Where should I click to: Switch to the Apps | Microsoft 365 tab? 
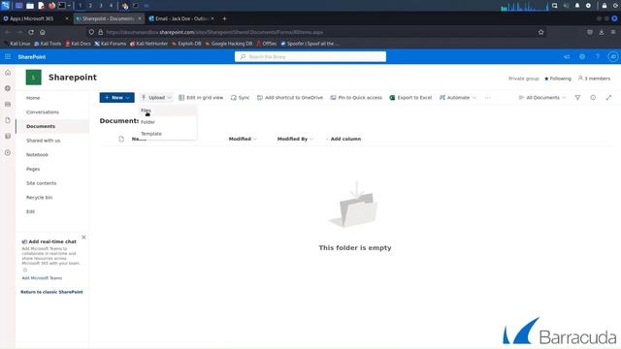[x=36, y=18]
